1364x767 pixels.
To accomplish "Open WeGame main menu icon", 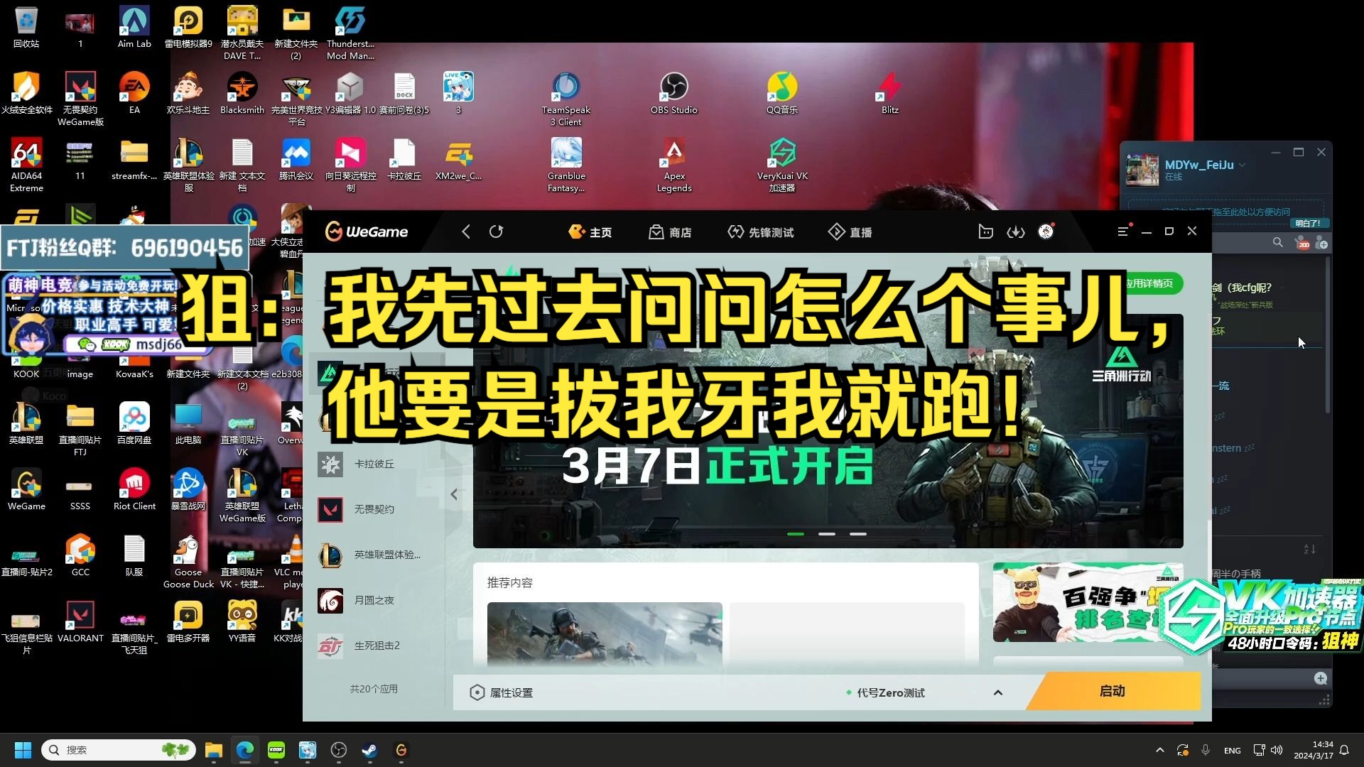I will 1122,232.
